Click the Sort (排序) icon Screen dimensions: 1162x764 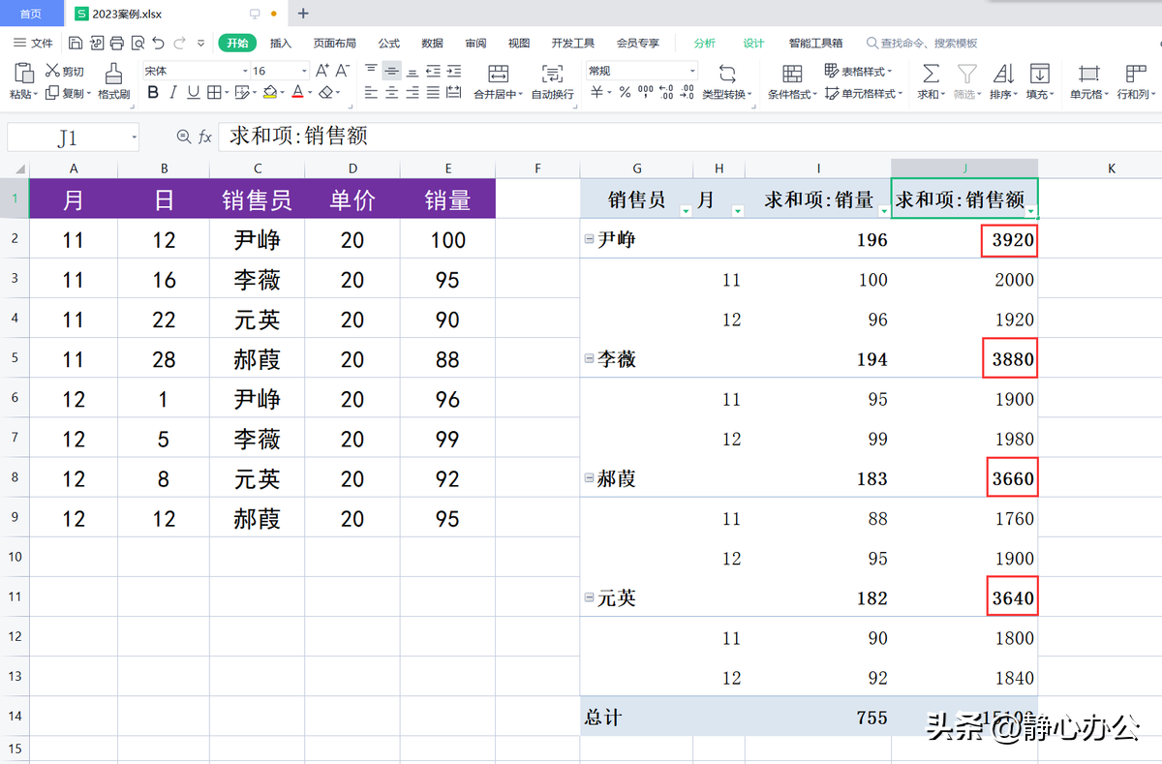(x=1003, y=74)
